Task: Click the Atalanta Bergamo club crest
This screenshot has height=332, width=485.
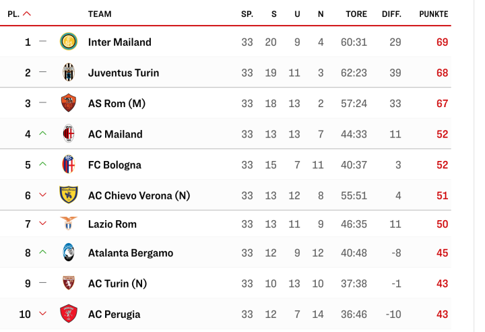Action: [69, 253]
